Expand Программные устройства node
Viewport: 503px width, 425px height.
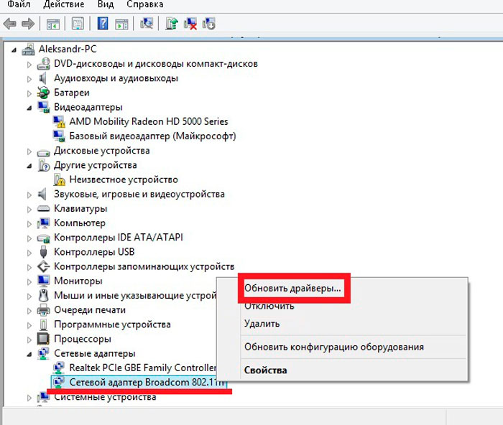(29, 325)
